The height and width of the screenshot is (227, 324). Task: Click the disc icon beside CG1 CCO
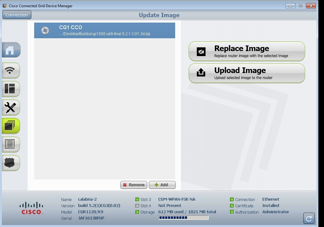click(45, 30)
